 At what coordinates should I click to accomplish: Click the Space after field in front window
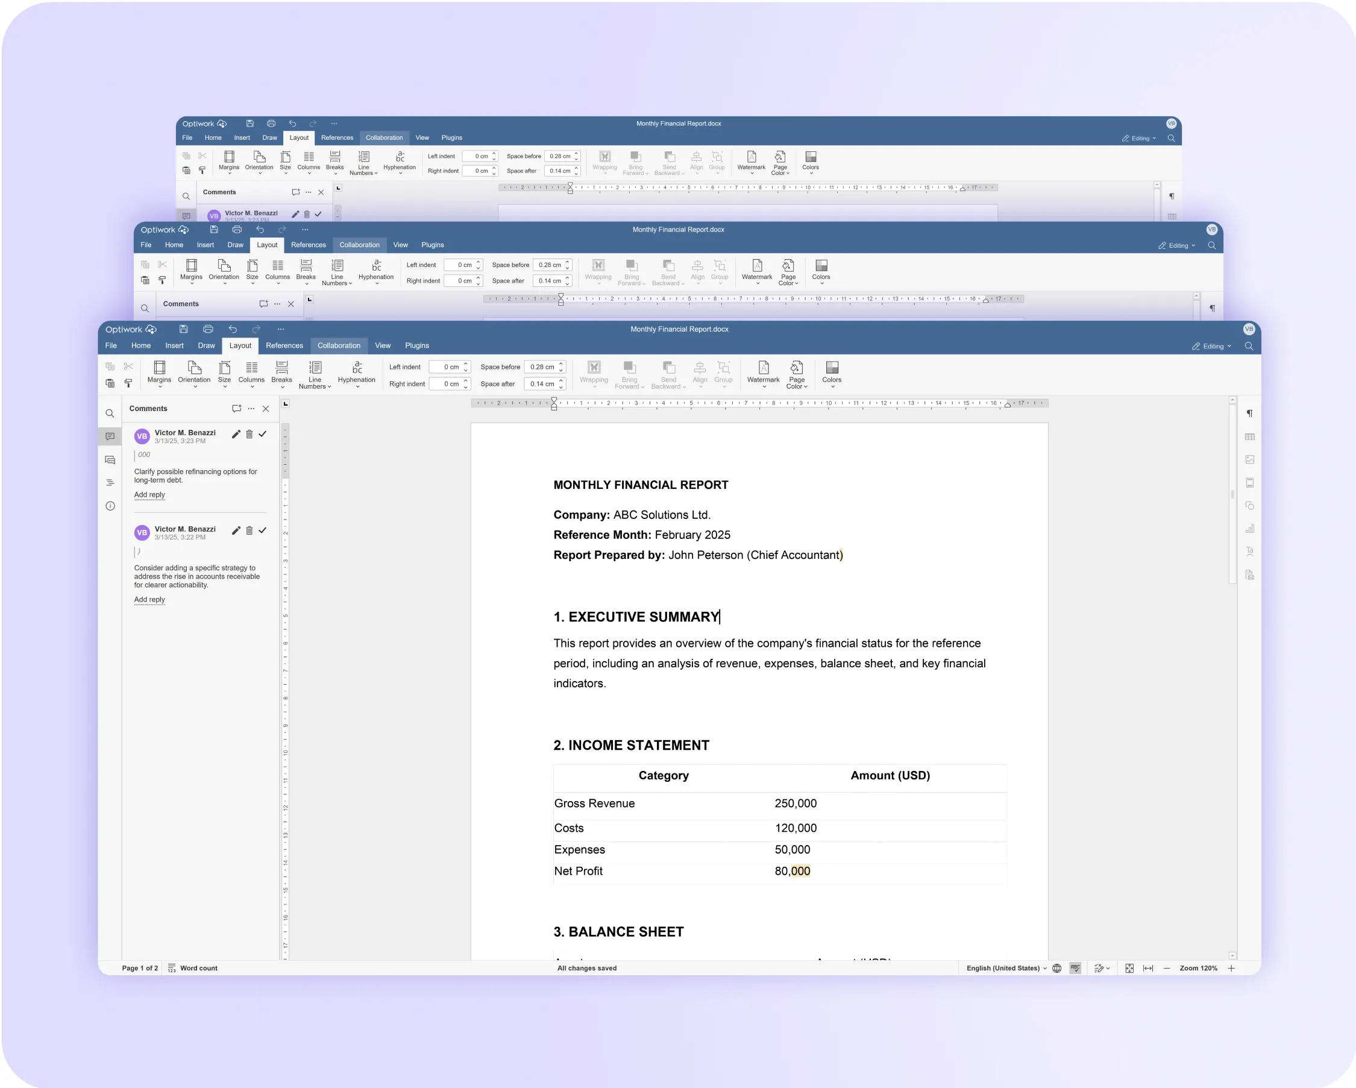(x=545, y=383)
